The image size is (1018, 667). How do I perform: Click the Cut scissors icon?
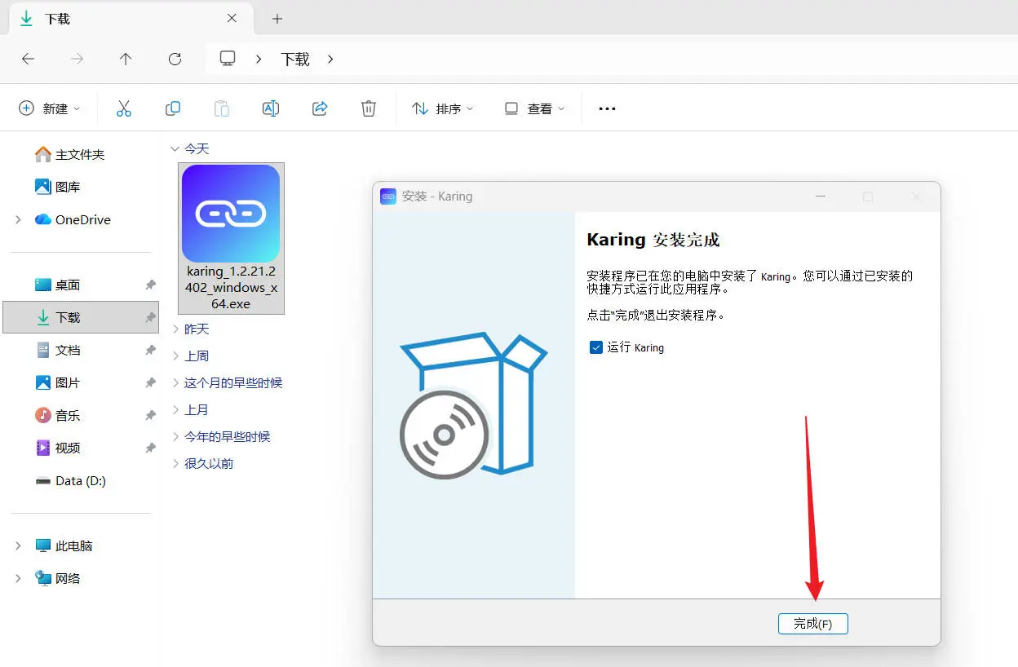coord(124,108)
